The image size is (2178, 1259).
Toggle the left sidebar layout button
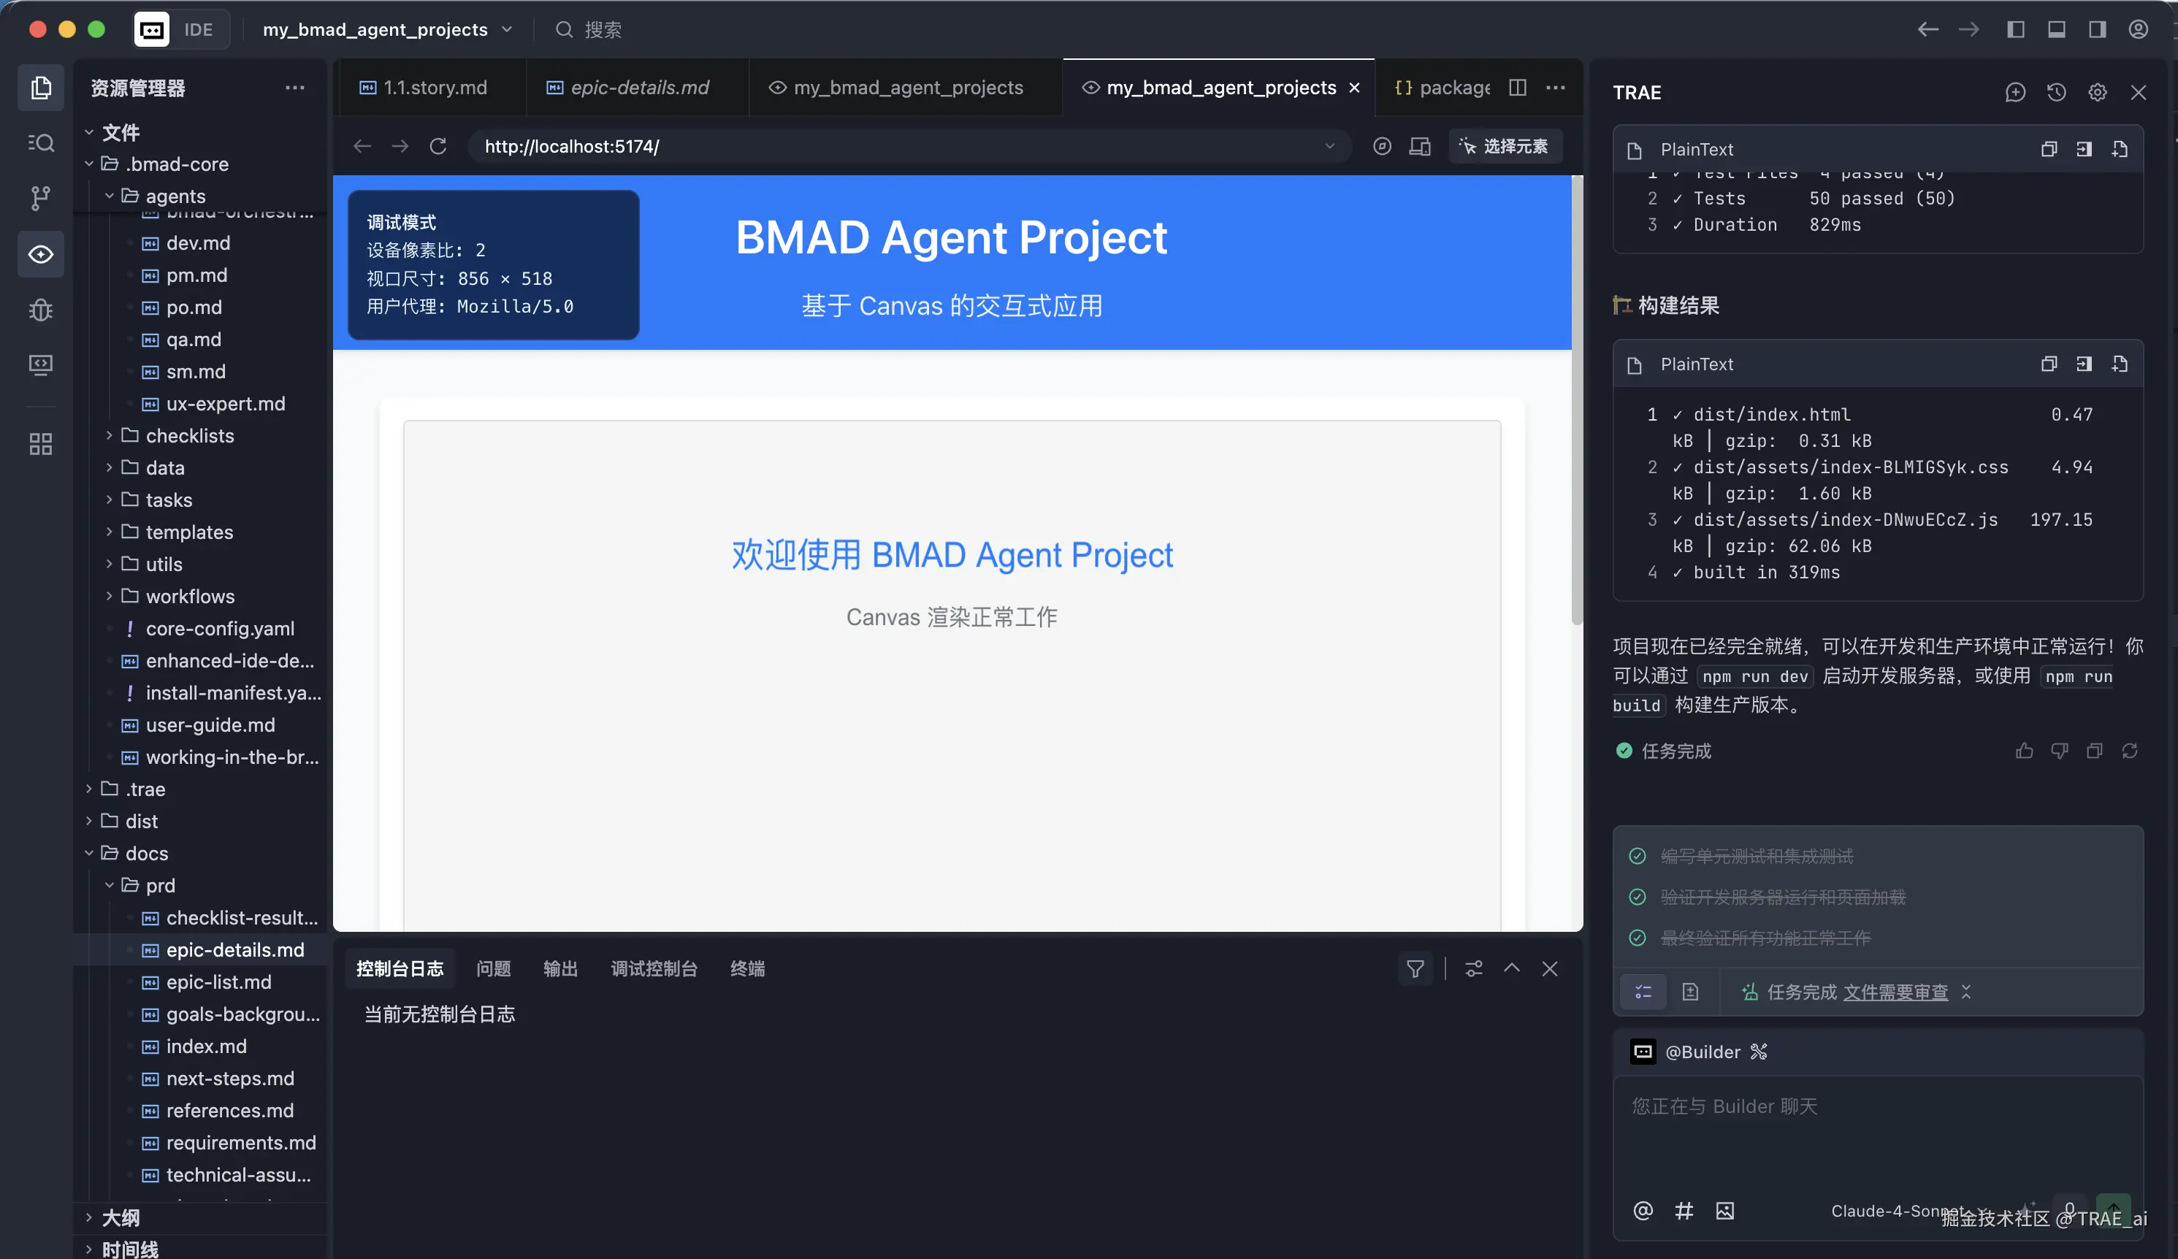(x=2016, y=29)
